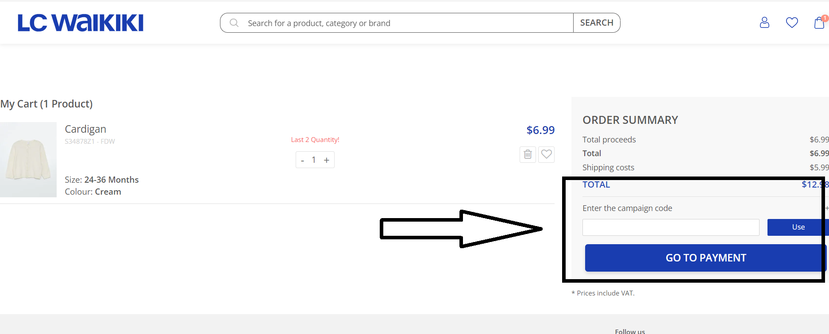Screen dimensions: 829x334
Task: Proceed with GO TO PAYMENT button
Action: pos(706,258)
